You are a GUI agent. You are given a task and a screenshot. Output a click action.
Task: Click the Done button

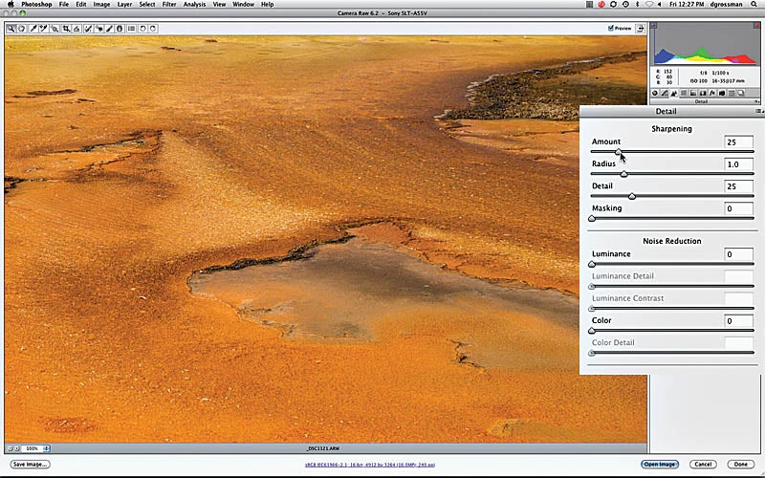pos(740,464)
